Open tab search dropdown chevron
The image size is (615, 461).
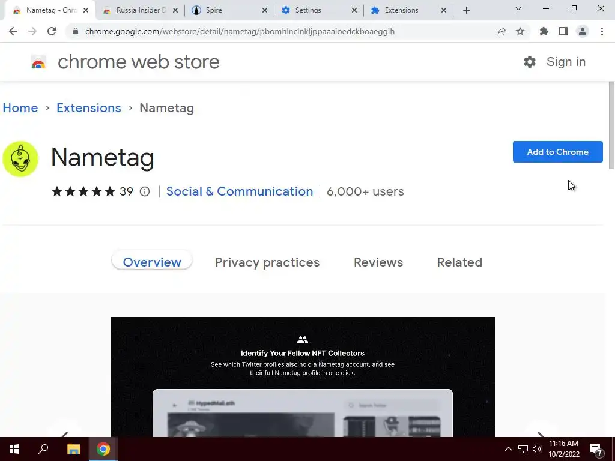(518, 8)
